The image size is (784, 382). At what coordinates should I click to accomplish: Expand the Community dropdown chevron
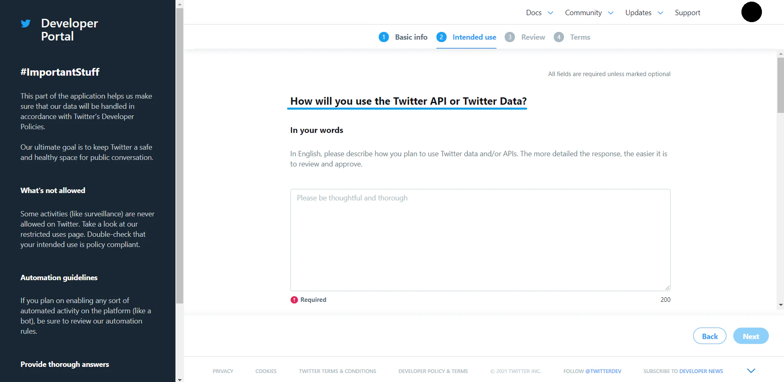point(611,13)
